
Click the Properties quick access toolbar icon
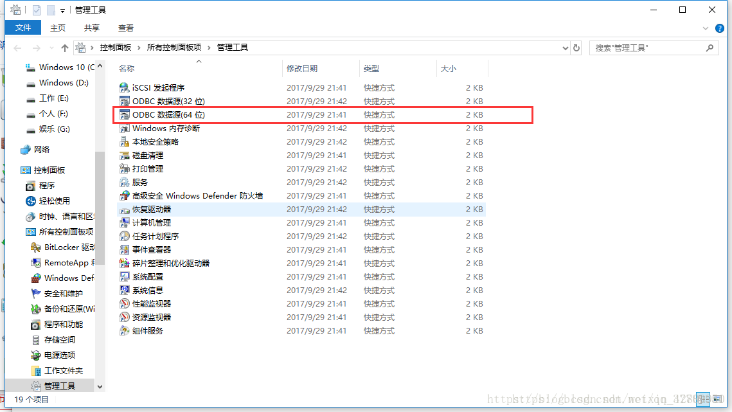coord(37,10)
